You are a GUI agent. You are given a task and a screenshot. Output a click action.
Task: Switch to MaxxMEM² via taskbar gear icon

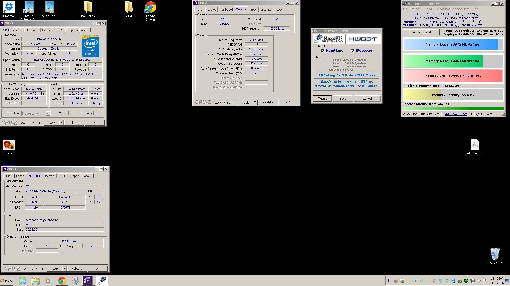102,280
